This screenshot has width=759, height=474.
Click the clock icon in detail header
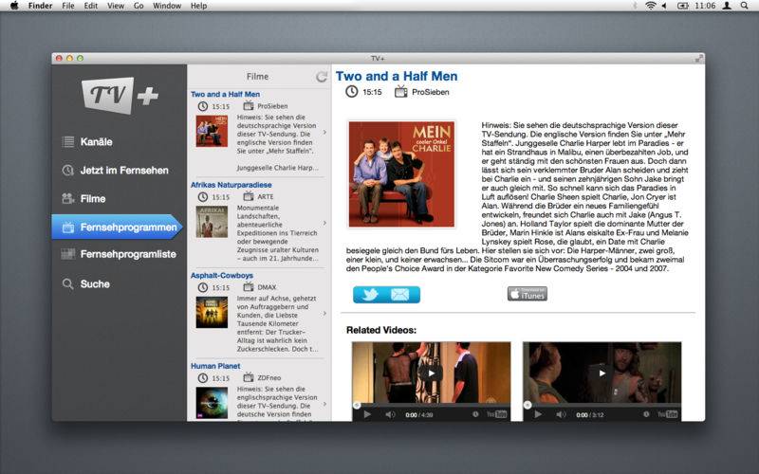click(x=351, y=91)
